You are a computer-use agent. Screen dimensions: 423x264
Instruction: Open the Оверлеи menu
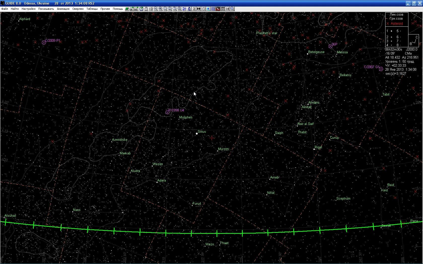[78, 9]
